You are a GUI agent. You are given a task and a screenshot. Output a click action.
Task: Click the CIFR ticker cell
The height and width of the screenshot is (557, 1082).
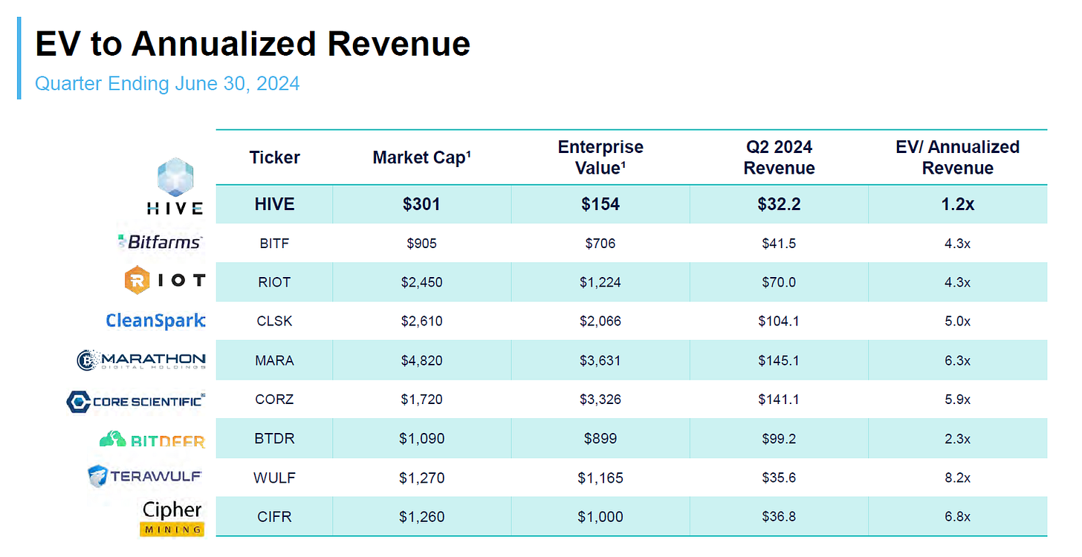click(274, 517)
